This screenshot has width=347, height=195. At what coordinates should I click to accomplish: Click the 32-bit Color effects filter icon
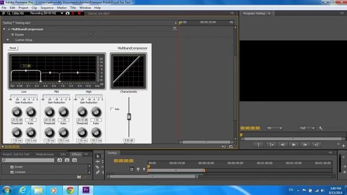[67, 160]
